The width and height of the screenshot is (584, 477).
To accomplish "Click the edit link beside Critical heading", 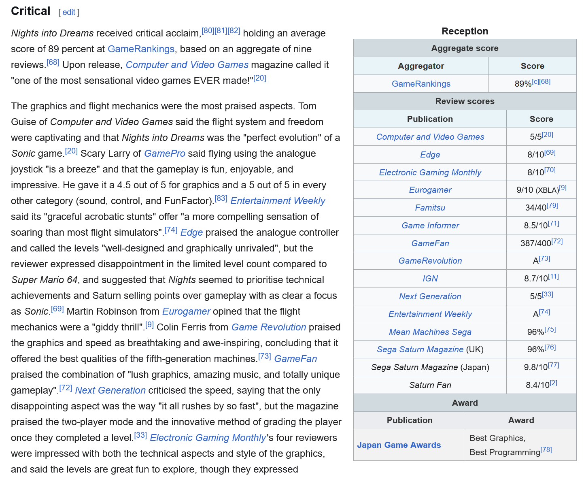I will (x=69, y=12).
